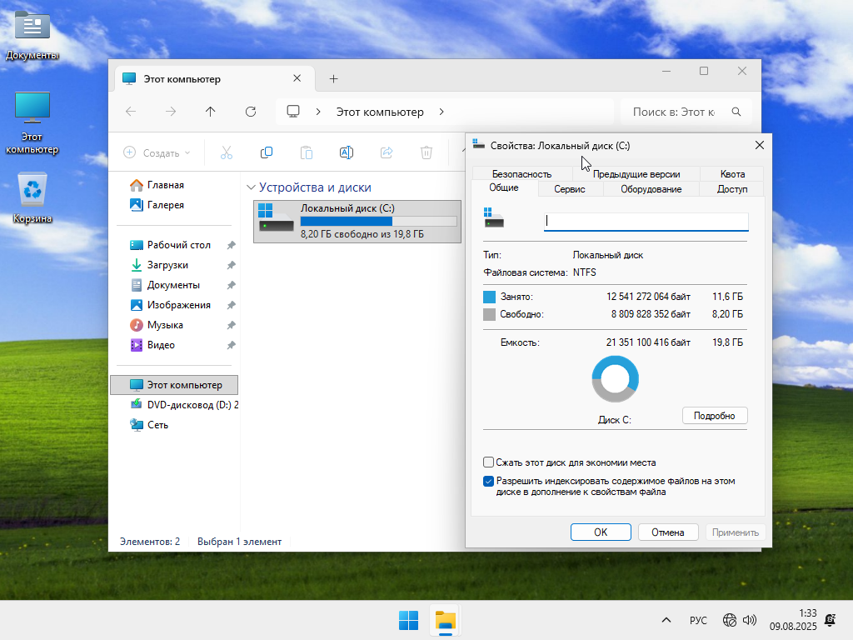Click File Explorer icon in the taskbar
The width and height of the screenshot is (853, 640).
(x=446, y=620)
